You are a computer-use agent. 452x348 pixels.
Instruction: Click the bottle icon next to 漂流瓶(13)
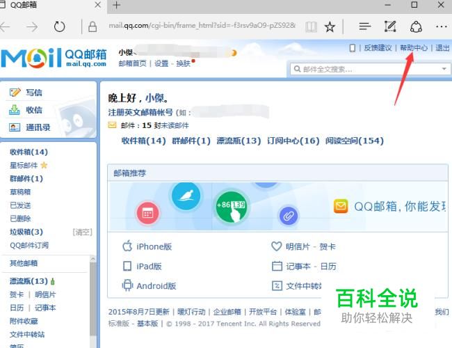point(52,281)
